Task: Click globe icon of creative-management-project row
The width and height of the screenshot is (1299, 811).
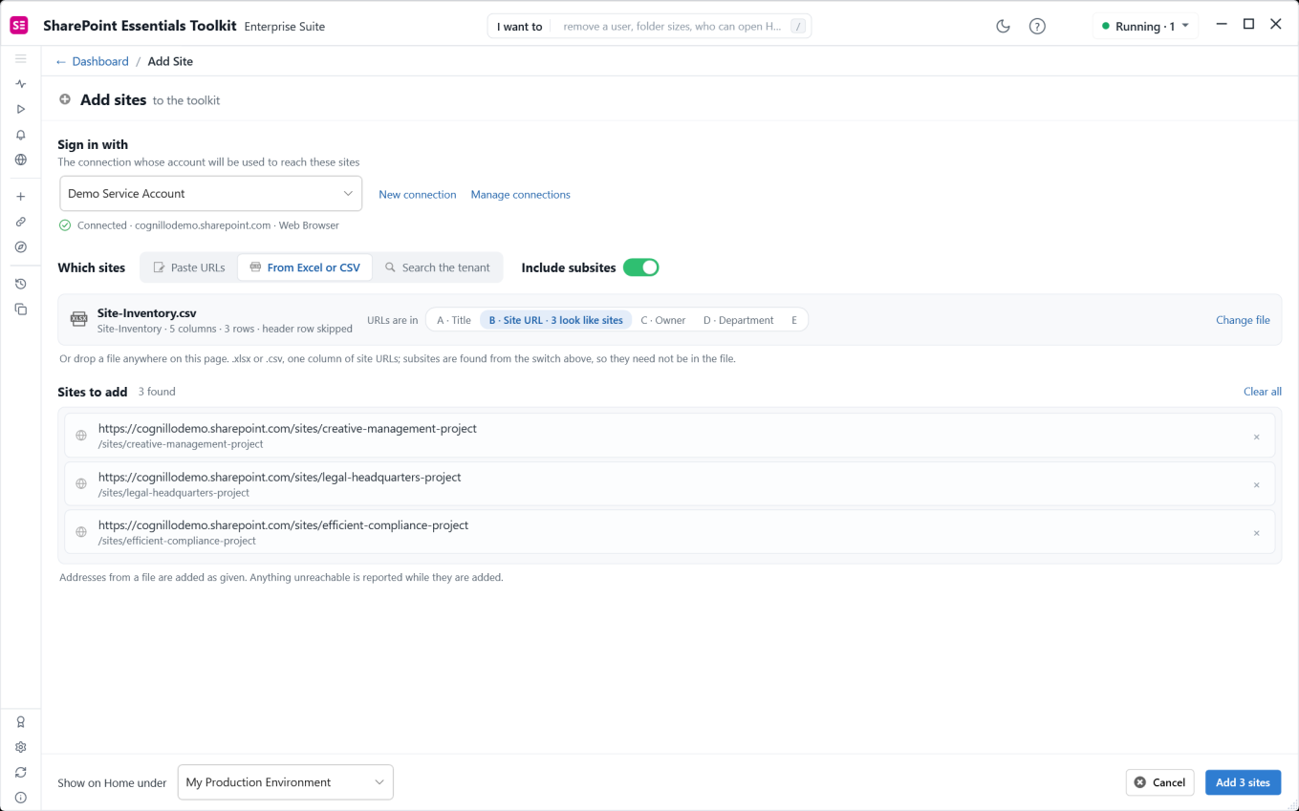Action: pyautogui.click(x=81, y=436)
